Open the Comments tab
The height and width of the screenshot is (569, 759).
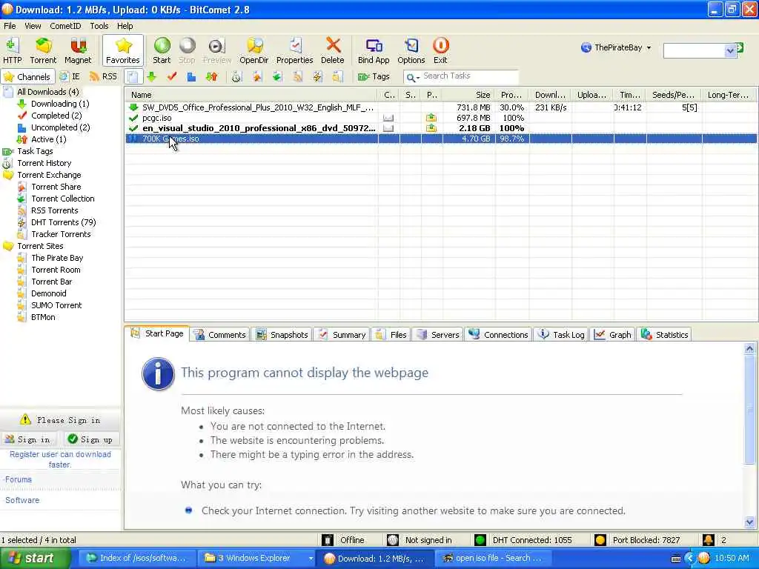[x=219, y=334]
